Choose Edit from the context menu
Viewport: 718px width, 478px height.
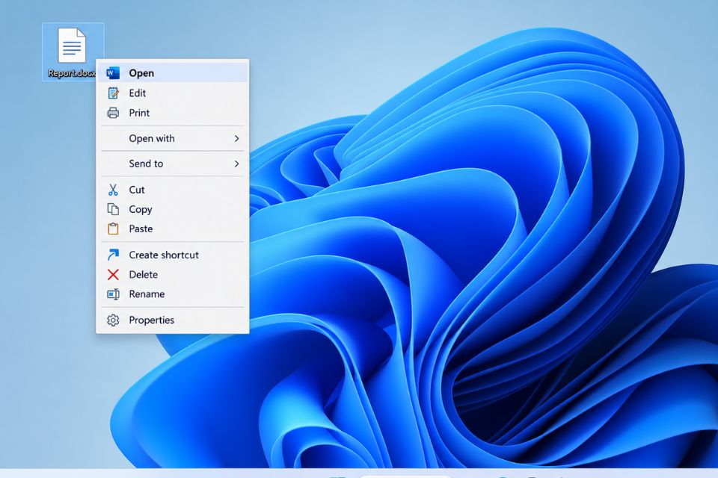173,93
